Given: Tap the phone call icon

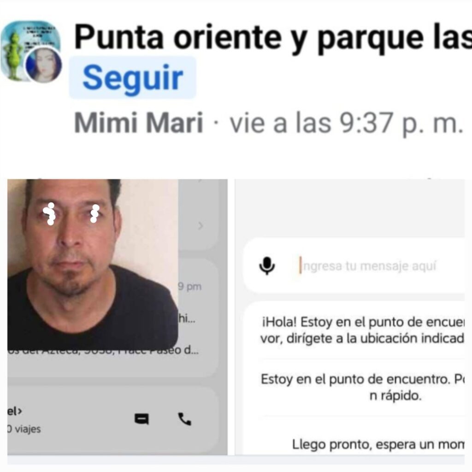Looking at the screenshot, I should (184, 419).
